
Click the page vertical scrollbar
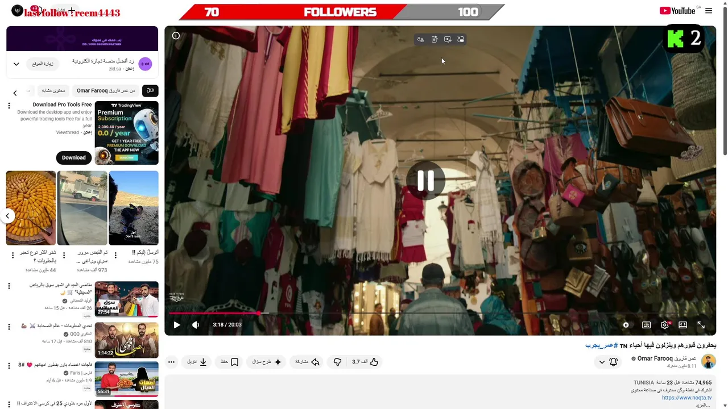pyautogui.click(x=725, y=80)
